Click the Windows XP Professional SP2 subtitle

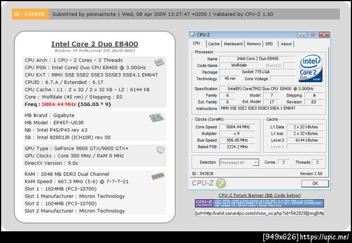(94, 50)
